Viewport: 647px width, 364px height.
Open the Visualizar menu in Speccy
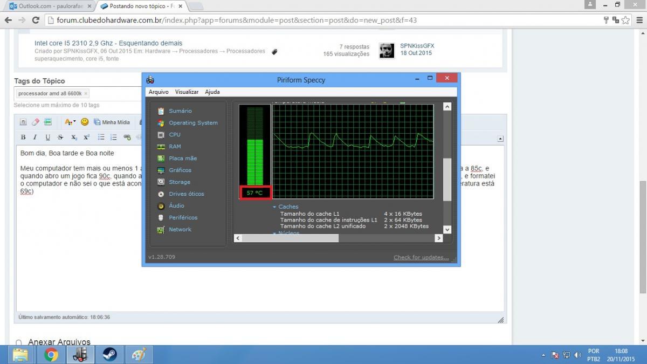coord(187,92)
